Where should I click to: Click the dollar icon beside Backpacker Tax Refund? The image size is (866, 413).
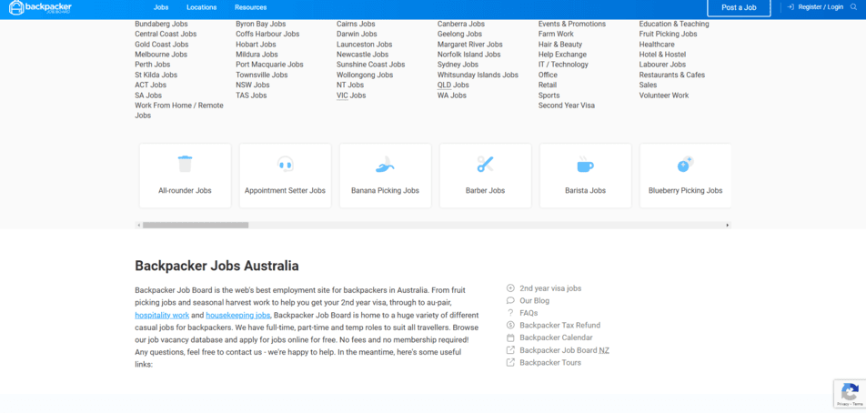(x=510, y=325)
